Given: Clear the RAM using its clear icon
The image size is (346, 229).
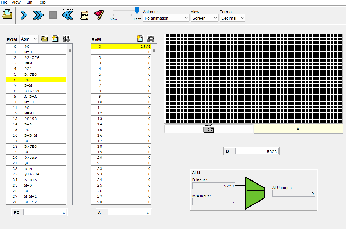Looking at the screenshot, I should (x=140, y=39).
